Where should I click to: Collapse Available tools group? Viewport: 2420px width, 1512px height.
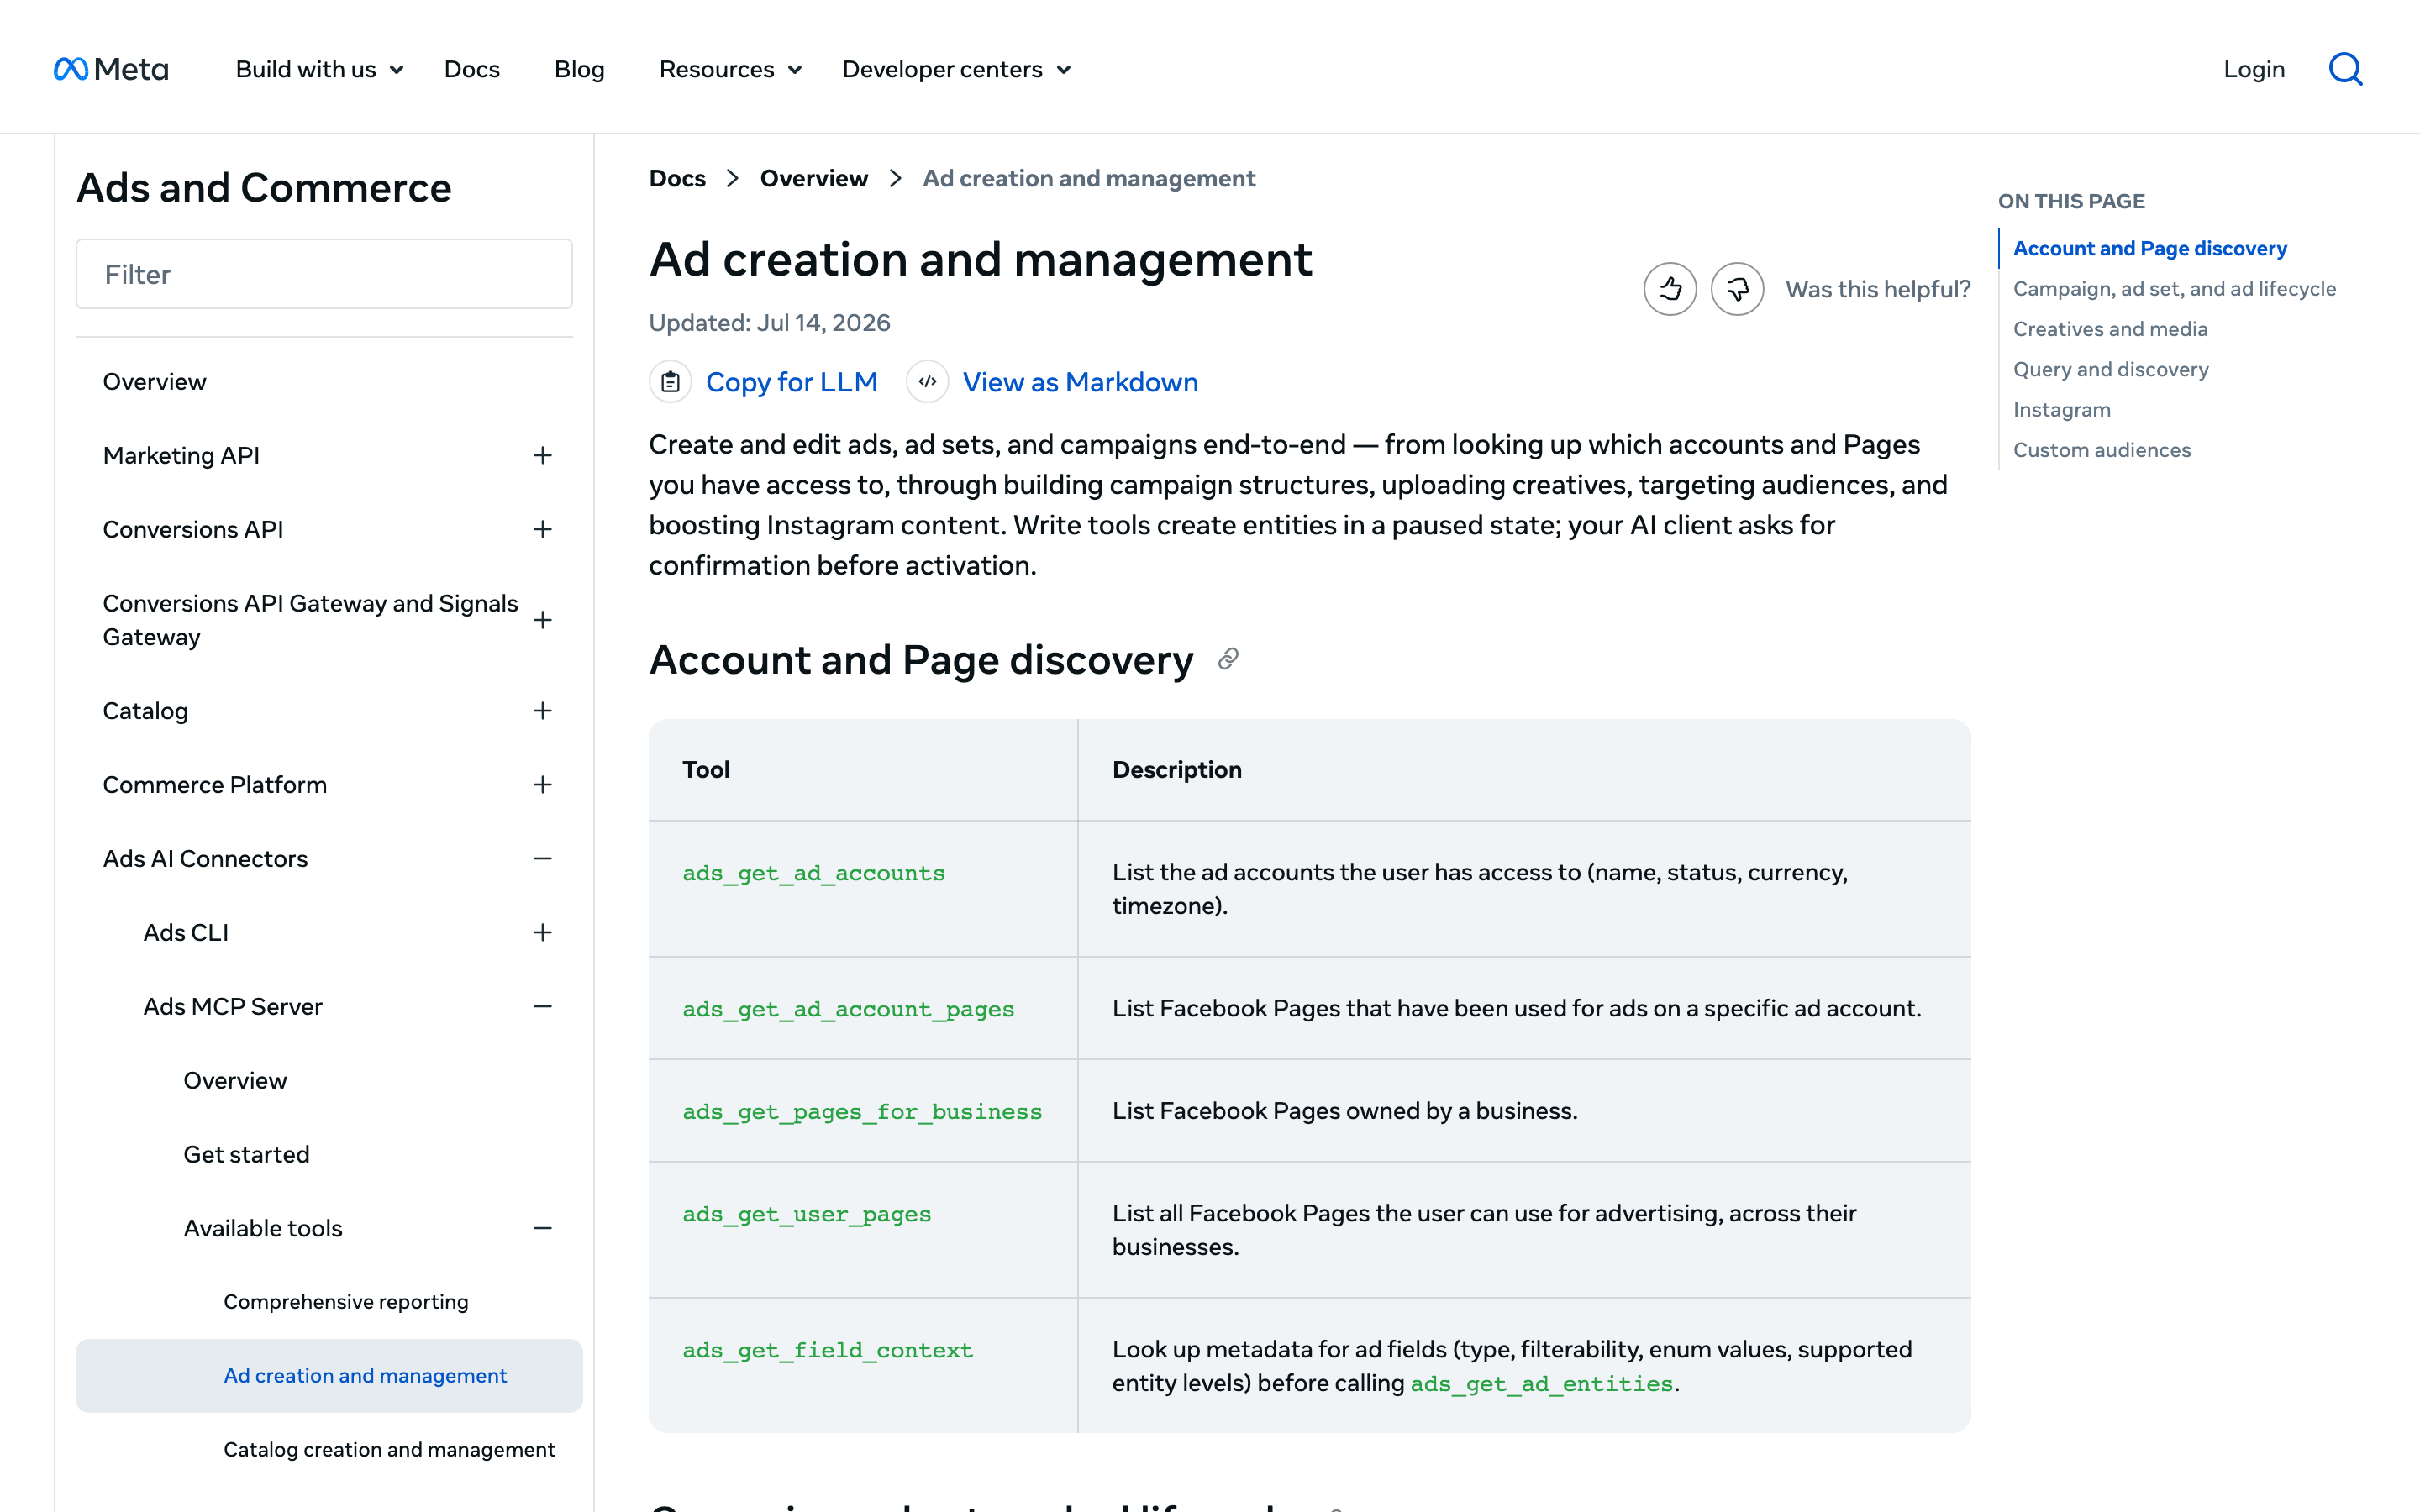(x=543, y=1228)
